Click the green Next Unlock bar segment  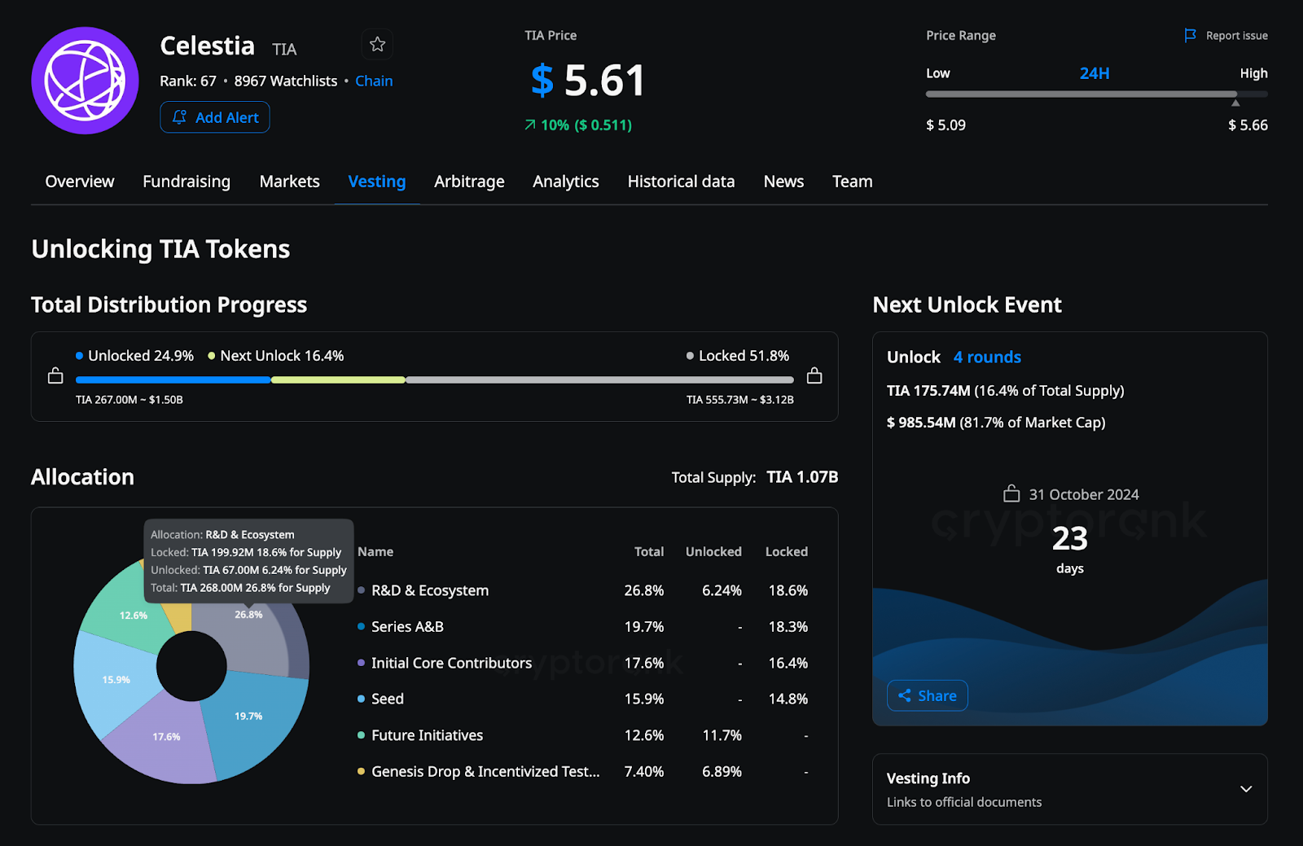(338, 379)
